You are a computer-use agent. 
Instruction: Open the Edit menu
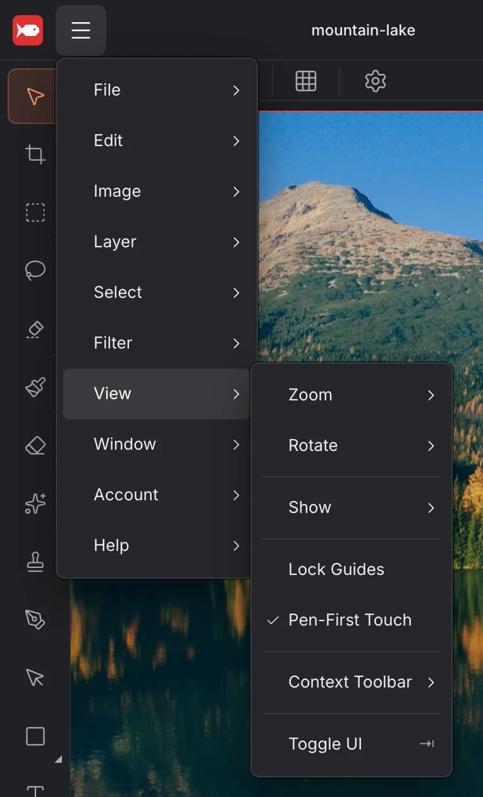pyautogui.click(x=157, y=140)
